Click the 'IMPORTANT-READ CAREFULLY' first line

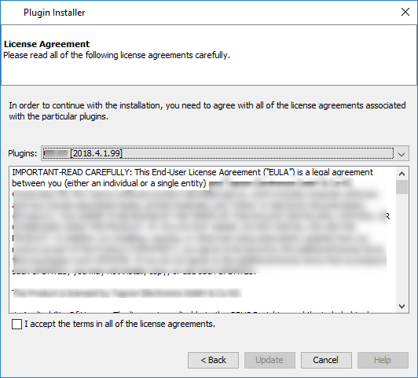click(192, 172)
